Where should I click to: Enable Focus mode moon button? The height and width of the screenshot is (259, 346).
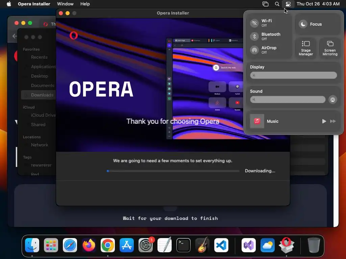click(303, 24)
